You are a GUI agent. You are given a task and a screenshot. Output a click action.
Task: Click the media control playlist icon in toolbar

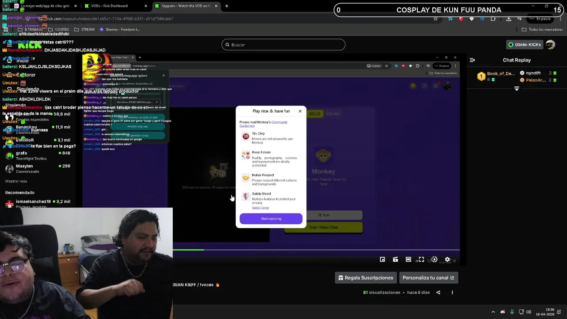coord(520,19)
